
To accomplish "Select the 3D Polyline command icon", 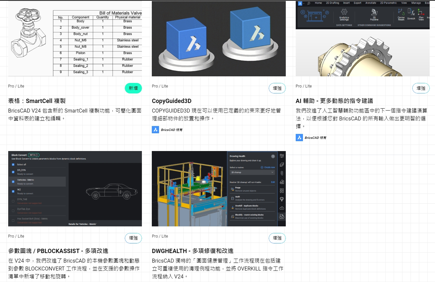I will pyautogui.click(x=374, y=13).
